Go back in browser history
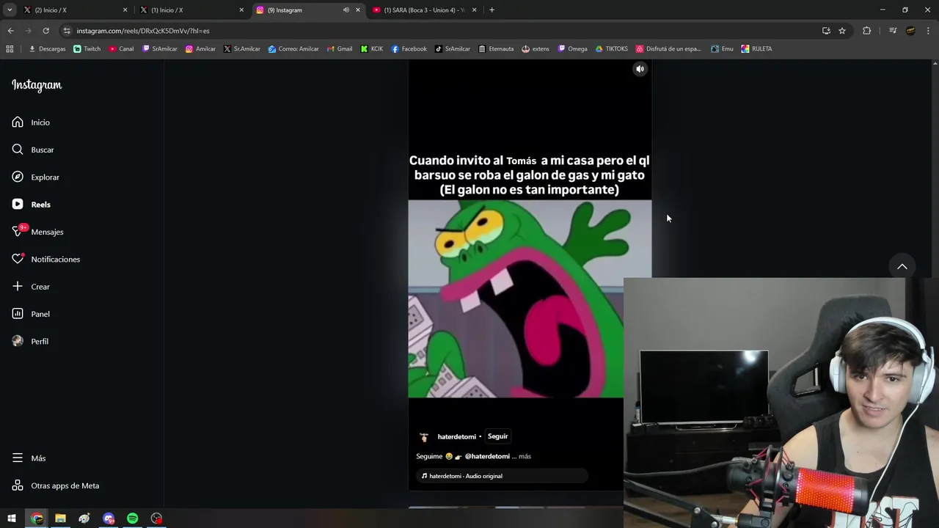The height and width of the screenshot is (528, 939). (x=10, y=31)
